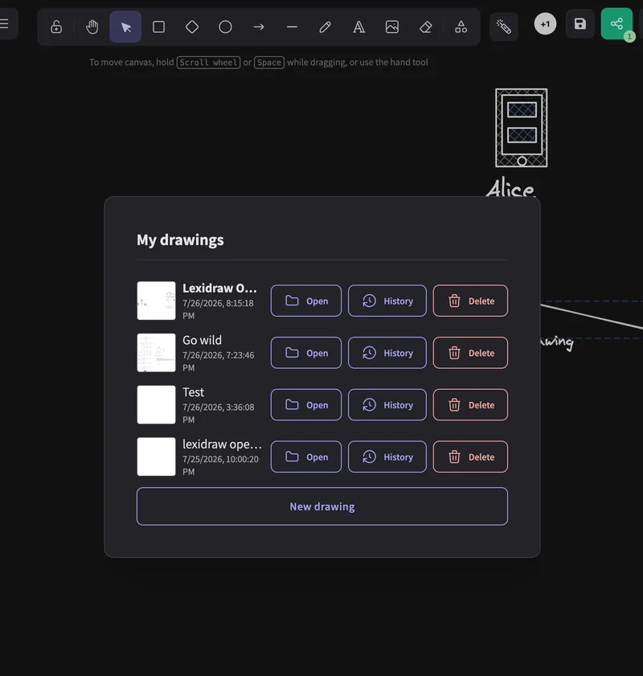Open the Test drawing

click(x=306, y=405)
